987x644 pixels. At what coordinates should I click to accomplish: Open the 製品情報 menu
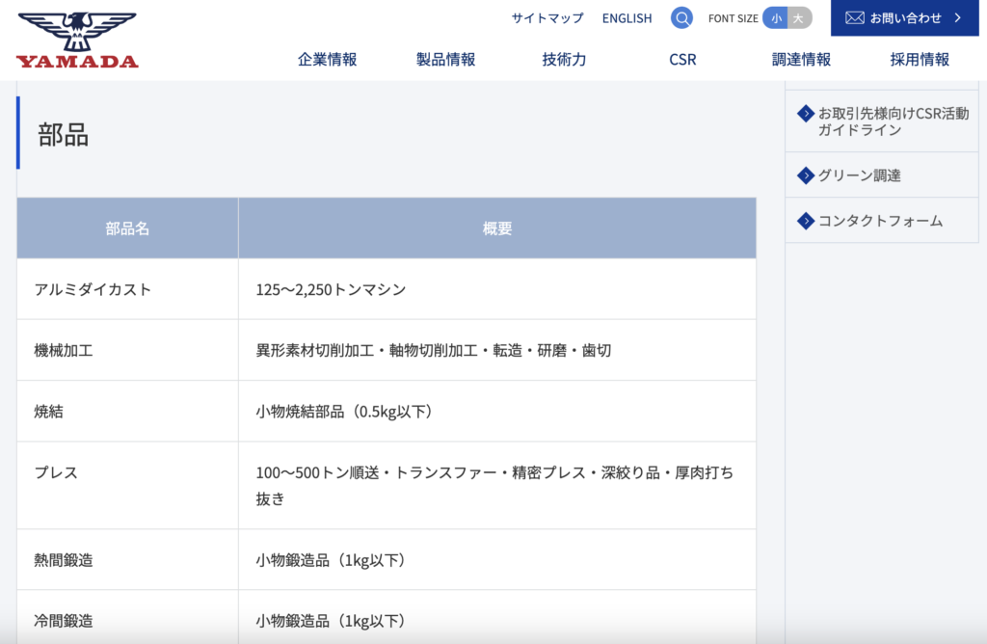445,60
